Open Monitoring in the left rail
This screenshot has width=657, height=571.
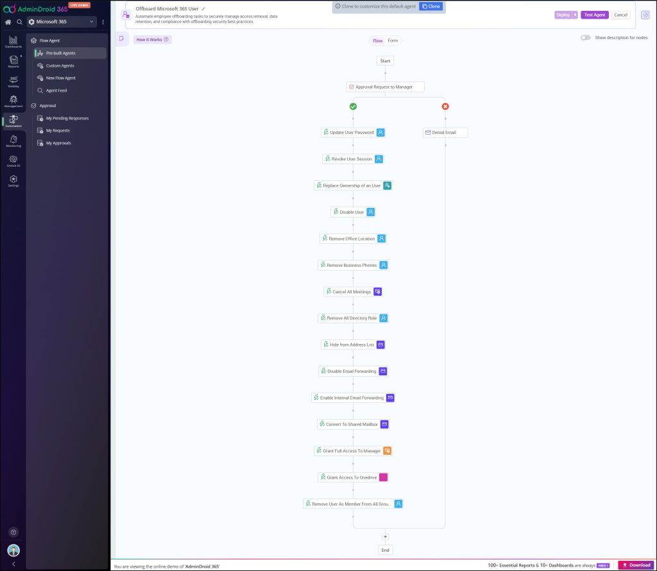tap(13, 141)
